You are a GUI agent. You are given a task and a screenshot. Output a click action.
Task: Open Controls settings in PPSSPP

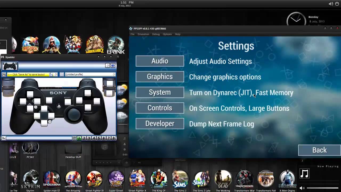pyautogui.click(x=160, y=108)
